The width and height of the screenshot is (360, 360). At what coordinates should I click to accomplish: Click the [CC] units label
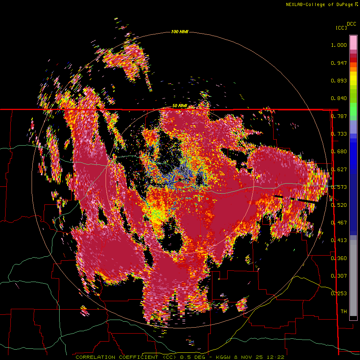tap(341, 28)
